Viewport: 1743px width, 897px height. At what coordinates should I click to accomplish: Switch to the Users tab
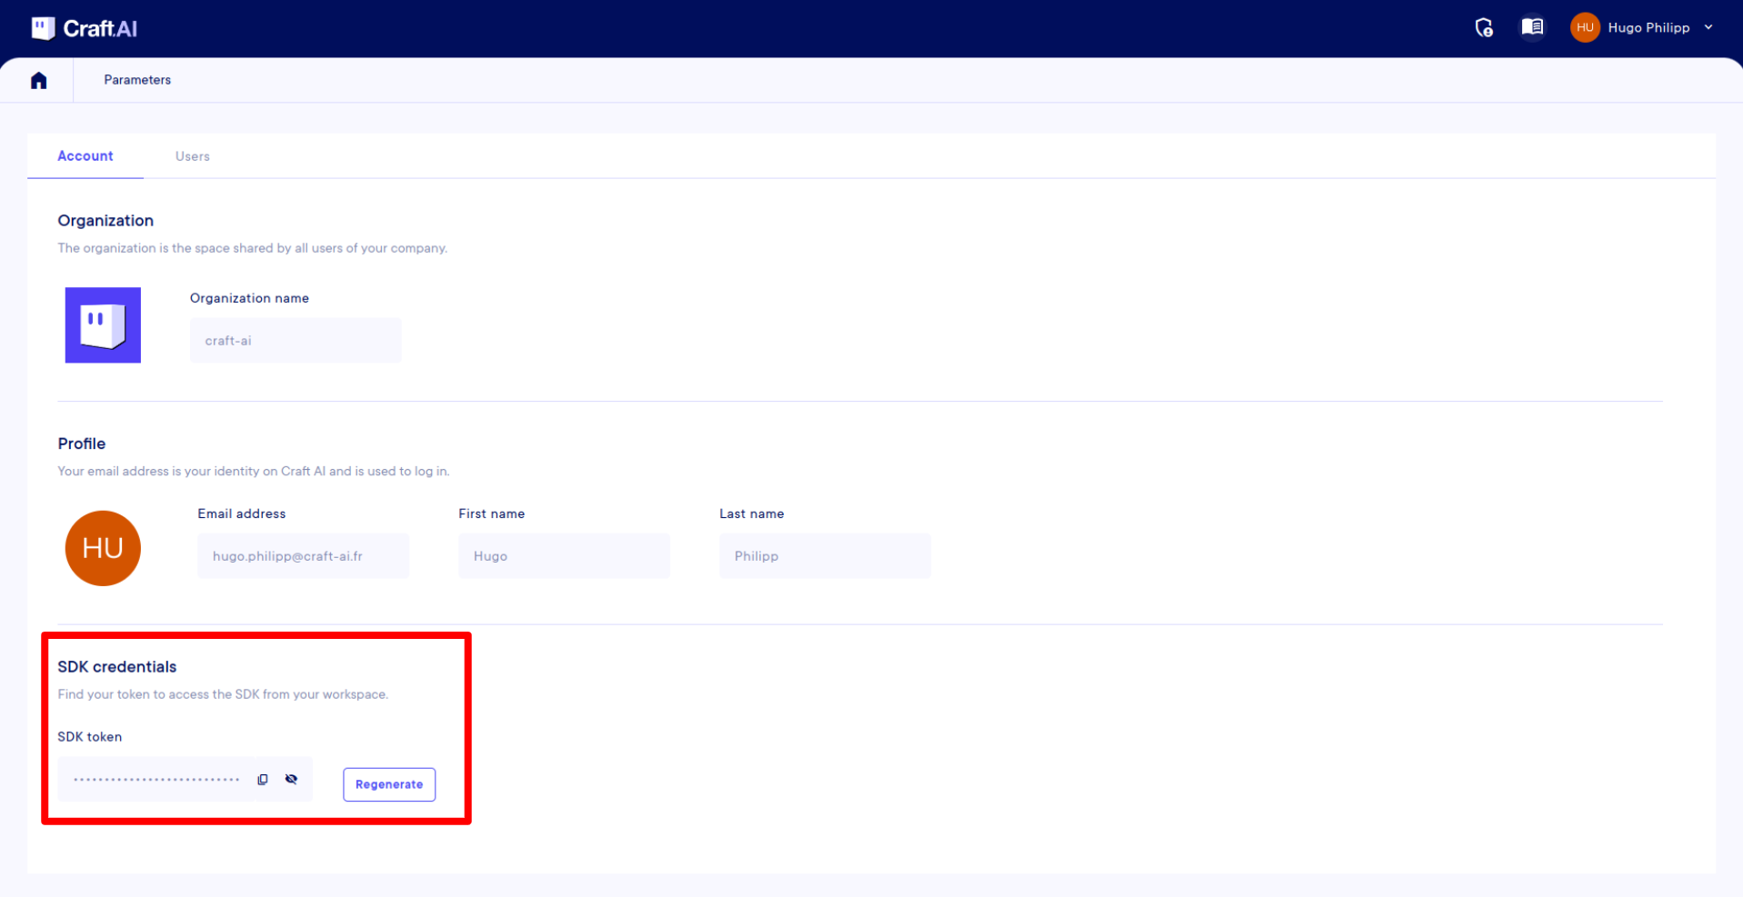pos(193,156)
